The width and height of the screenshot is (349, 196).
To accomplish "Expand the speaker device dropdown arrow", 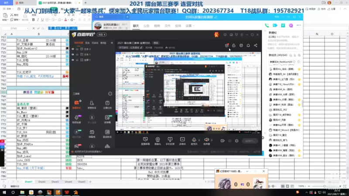I will point(212,140).
